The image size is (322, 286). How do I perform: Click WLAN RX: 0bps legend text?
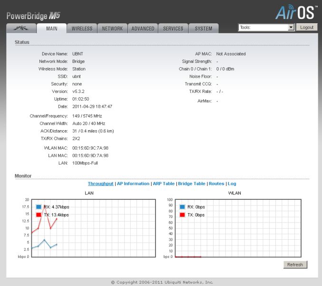196,207
